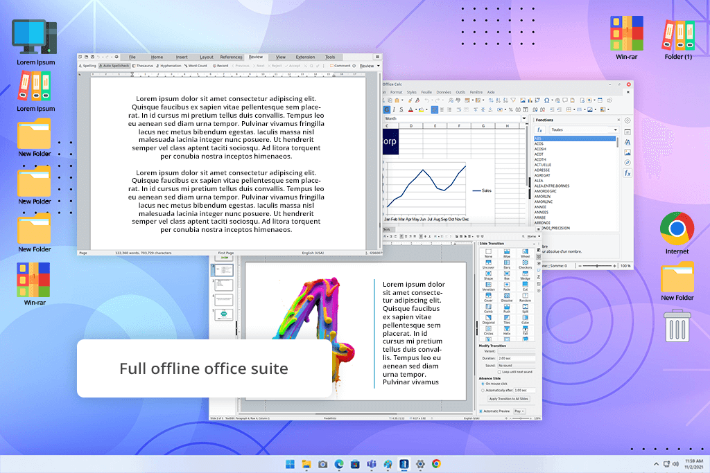
Task: Open Chrome from the taskbar
Action: click(436, 464)
